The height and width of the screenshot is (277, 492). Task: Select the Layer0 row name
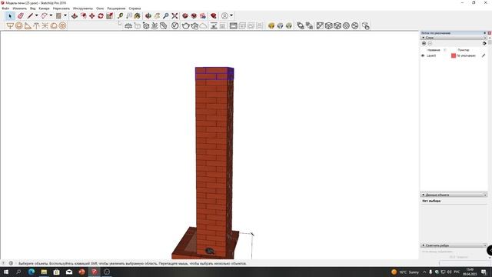click(431, 55)
